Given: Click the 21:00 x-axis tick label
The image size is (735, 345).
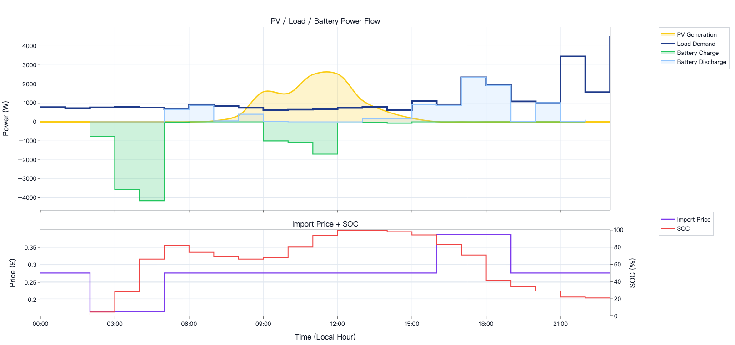Looking at the screenshot, I should tap(560, 324).
